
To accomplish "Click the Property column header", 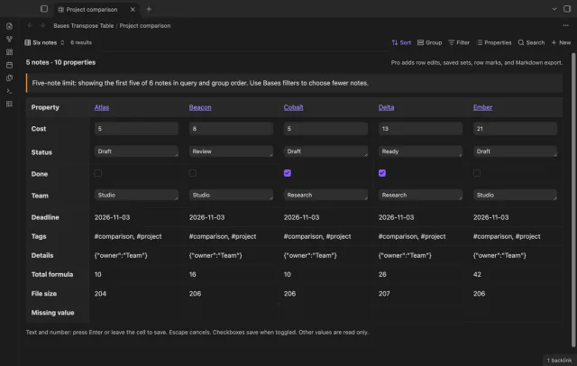I will coord(45,107).
